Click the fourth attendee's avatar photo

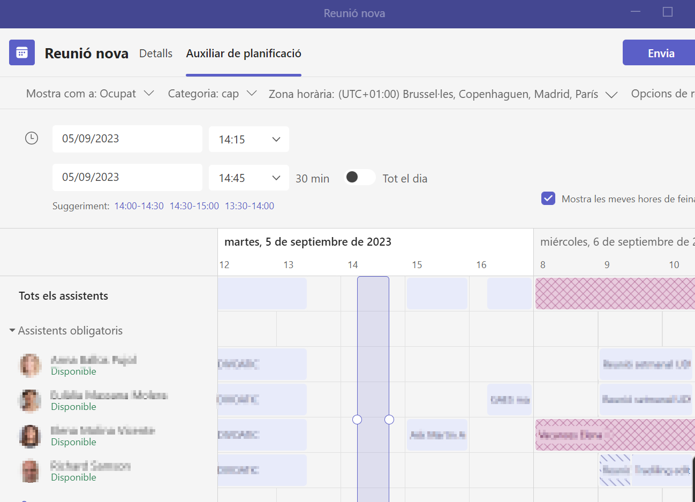[x=31, y=471]
